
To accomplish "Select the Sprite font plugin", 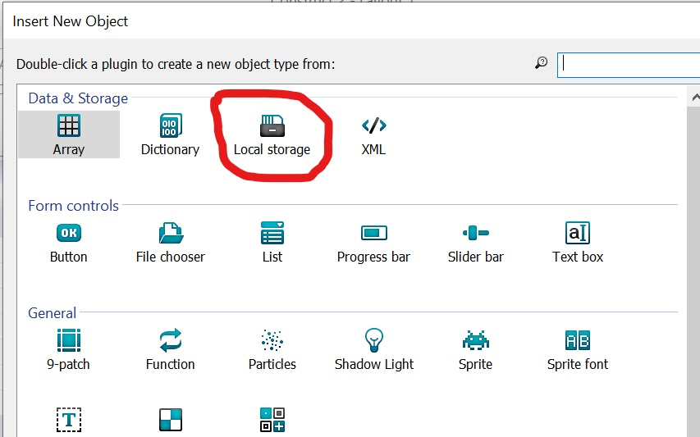I will point(578,349).
